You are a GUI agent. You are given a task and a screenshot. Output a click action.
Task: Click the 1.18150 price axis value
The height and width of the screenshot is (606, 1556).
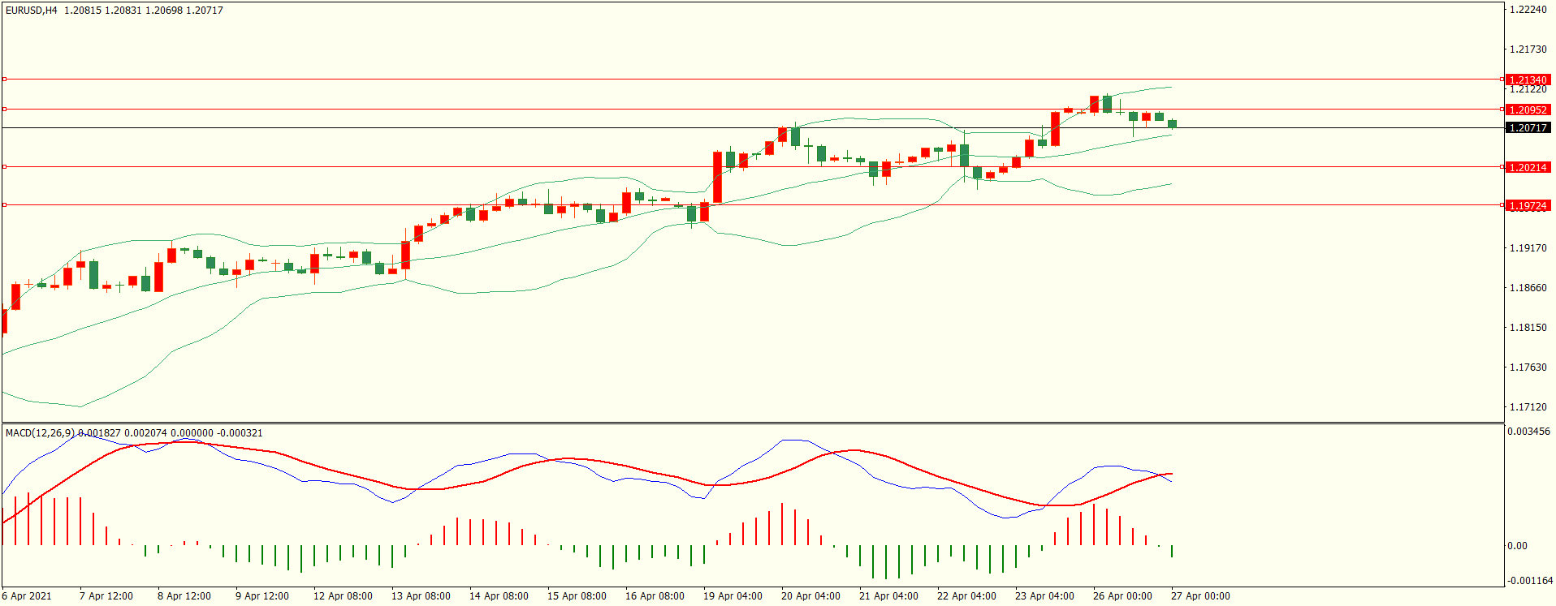point(1528,328)
